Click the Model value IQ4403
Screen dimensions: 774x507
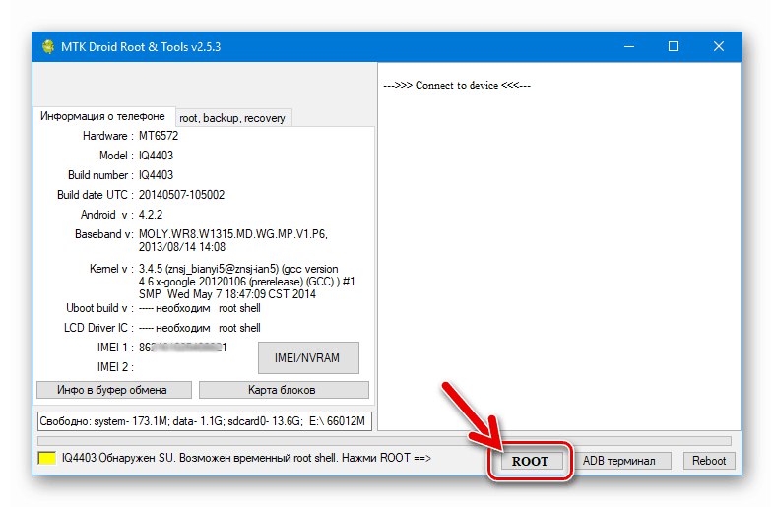tap(156, 156)
